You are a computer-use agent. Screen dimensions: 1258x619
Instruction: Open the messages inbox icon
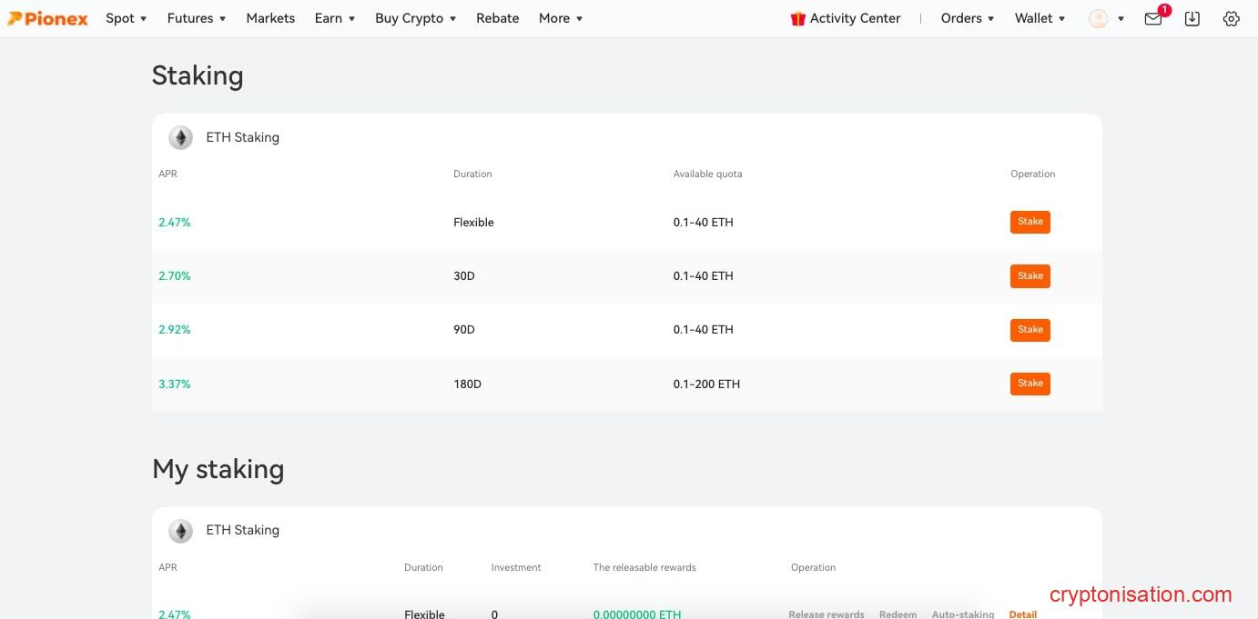click(x=1152, y=18)
